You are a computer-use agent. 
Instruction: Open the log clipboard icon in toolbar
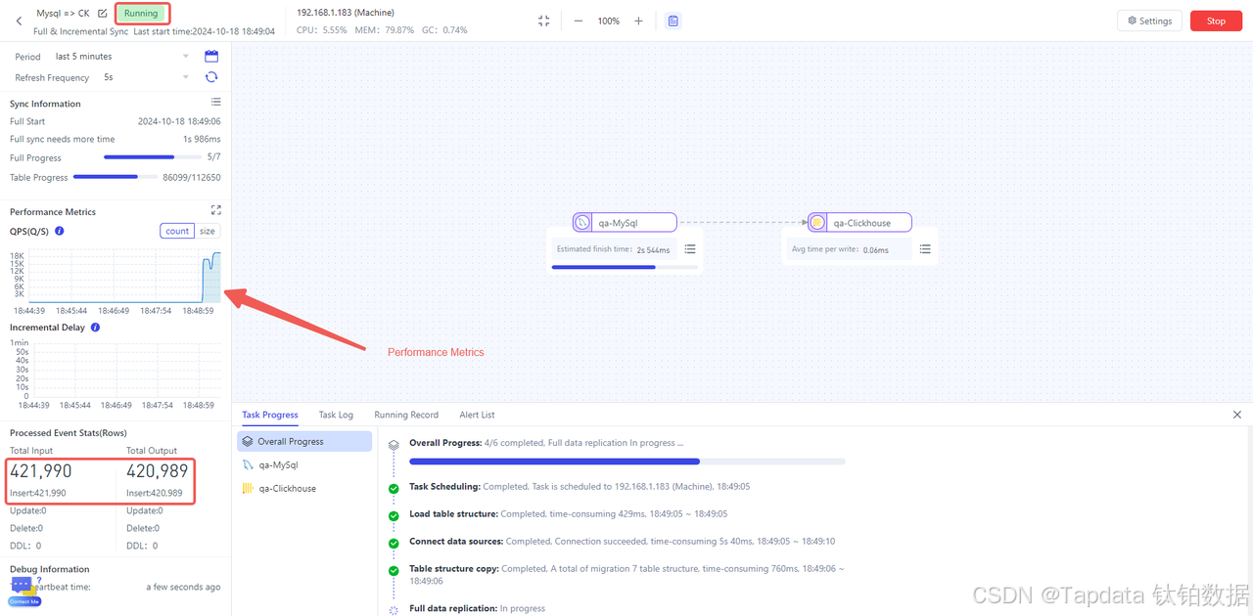[x=673, y=21]
